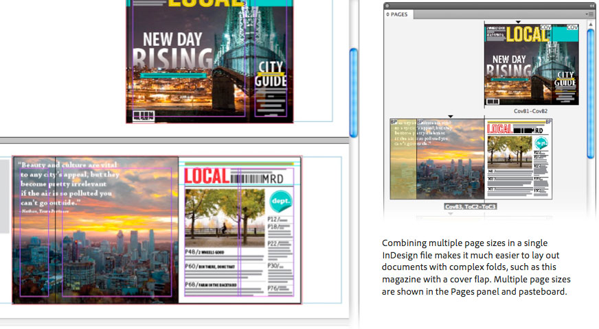
Task: Click the P68 / Farm in the Backyard entry
Action: 211,284
